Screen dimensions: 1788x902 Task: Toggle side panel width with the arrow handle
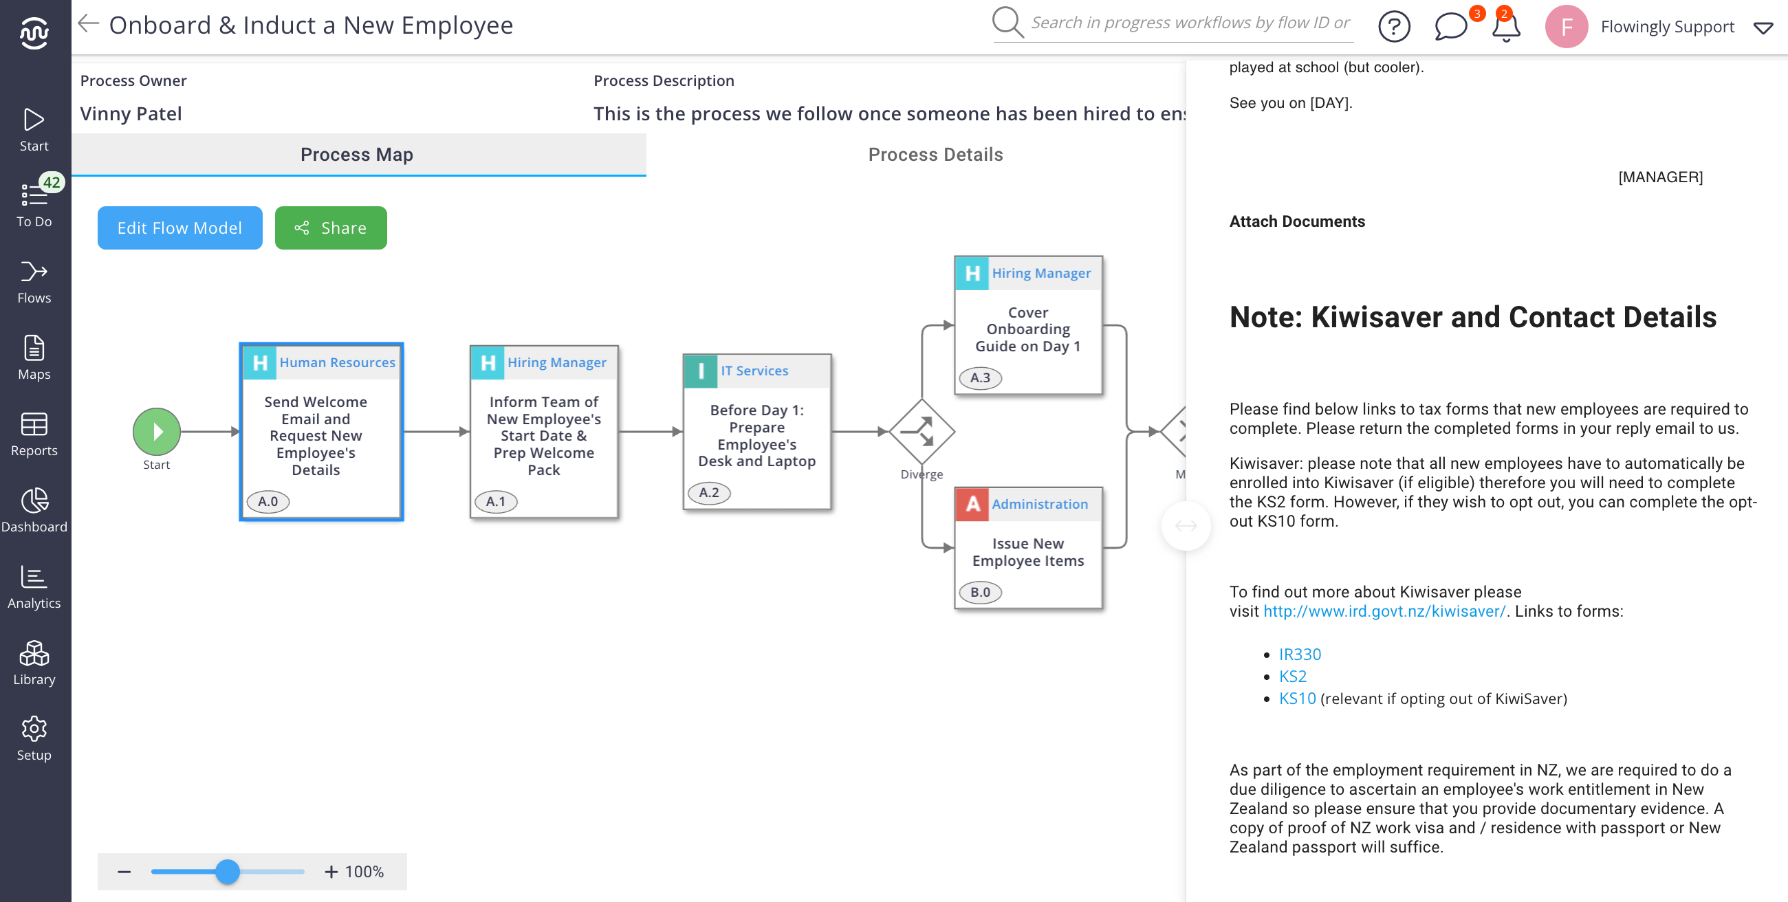pos(1186,525)
